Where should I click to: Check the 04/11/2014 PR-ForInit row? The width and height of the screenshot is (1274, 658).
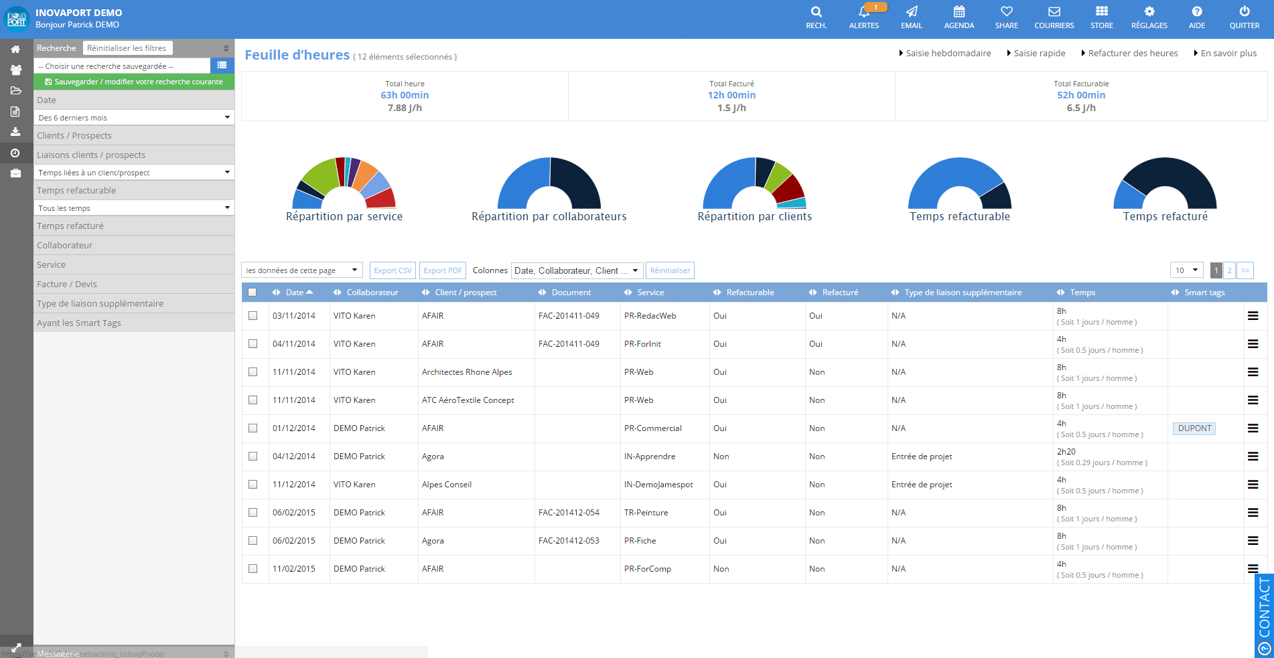(x=253, y=344)
